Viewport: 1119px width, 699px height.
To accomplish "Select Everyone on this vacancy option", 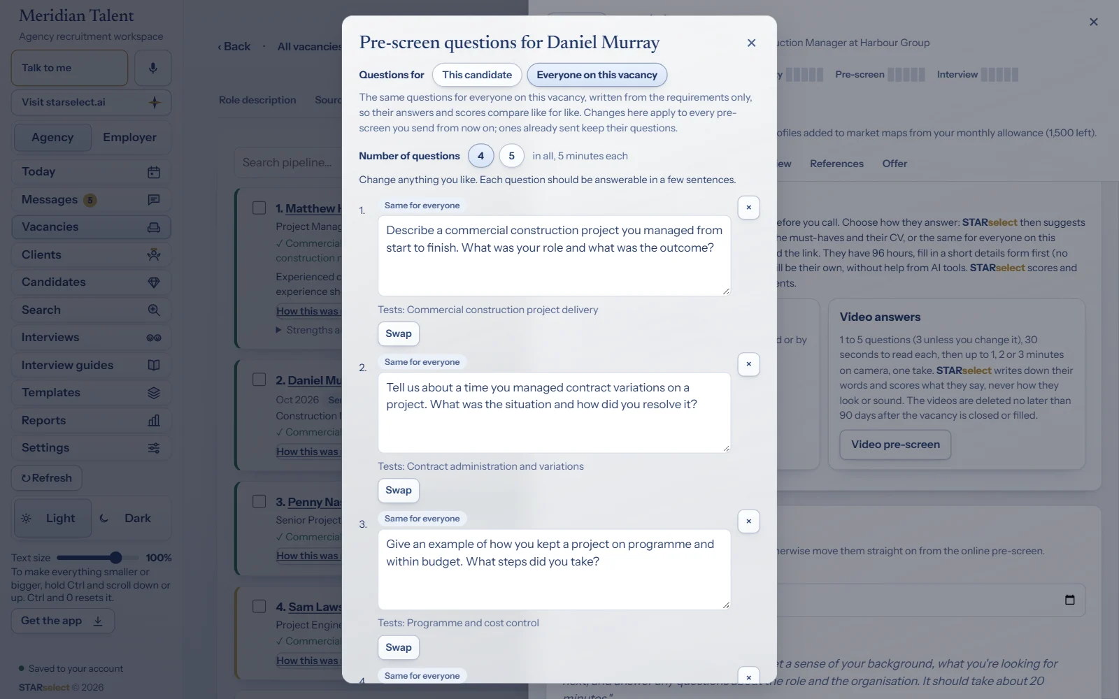I will (597, 75).
